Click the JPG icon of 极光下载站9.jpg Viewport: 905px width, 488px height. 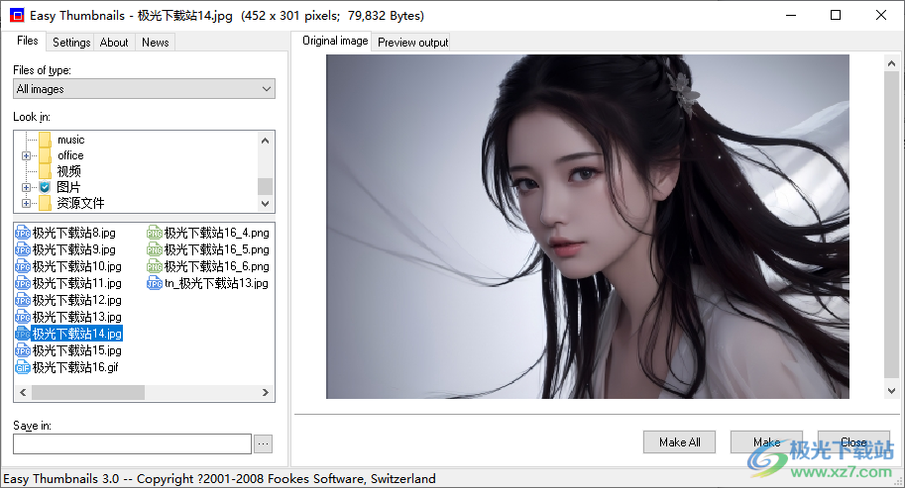23,249
